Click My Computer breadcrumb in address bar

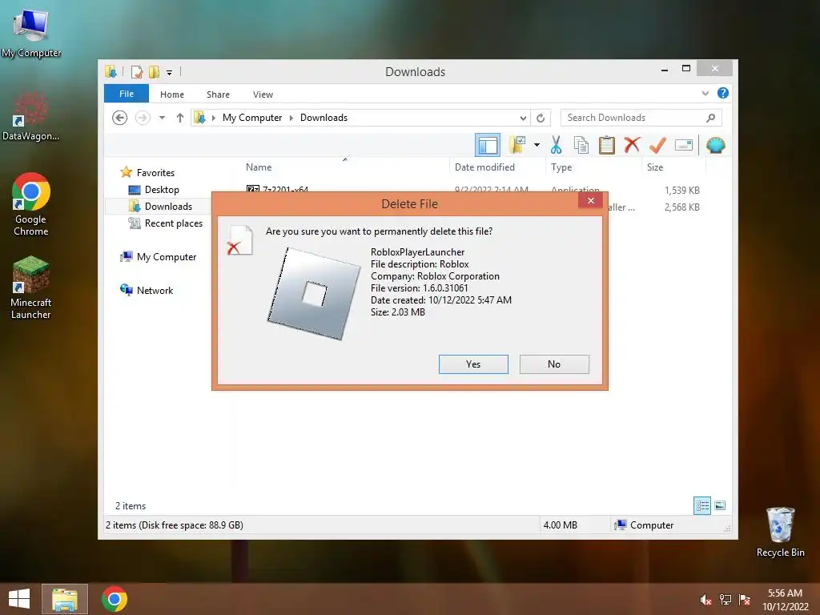coord(252,118)
